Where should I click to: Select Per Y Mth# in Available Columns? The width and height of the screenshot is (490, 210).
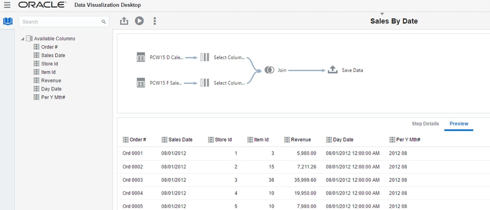53,97
